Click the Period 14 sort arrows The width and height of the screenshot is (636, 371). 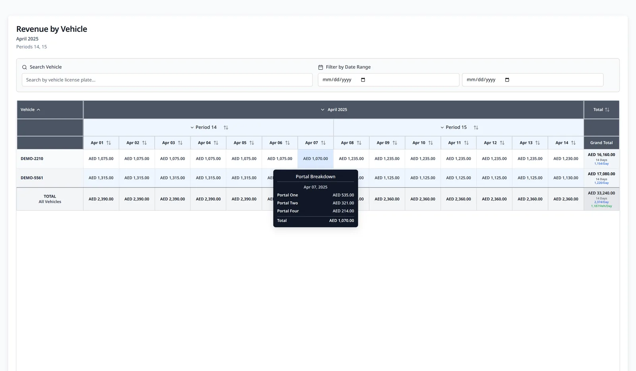click(226, 128)
